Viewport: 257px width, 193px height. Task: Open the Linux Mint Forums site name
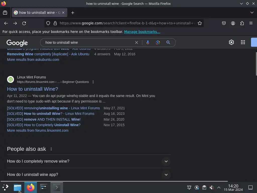[31, 77]
